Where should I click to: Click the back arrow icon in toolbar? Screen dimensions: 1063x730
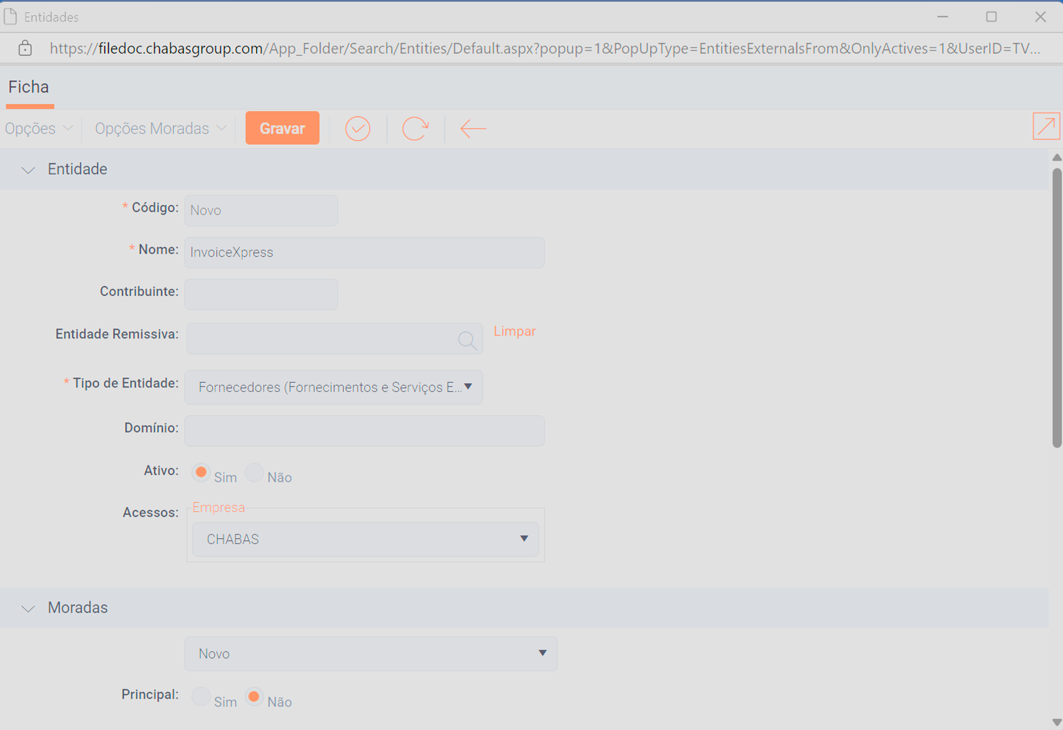(x=473, y=129)
